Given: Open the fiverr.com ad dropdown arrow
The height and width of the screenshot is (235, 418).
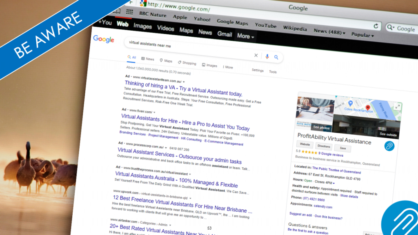Looking at the screenshot, I should [x=154, y=112].
